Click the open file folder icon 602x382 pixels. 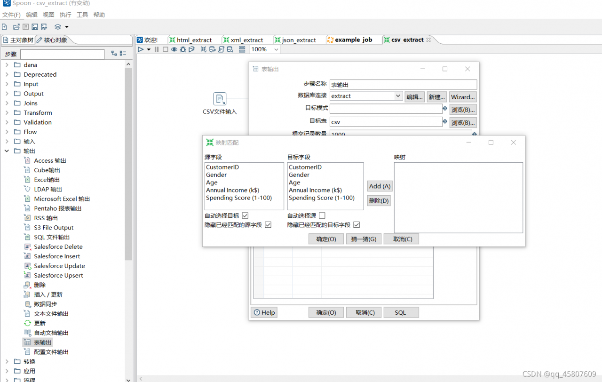pyautogui.click(x=16, y=27)
